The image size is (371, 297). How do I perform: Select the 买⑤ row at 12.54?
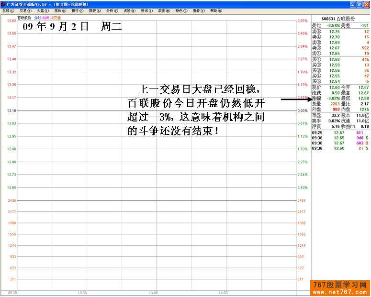coord(340,81)
